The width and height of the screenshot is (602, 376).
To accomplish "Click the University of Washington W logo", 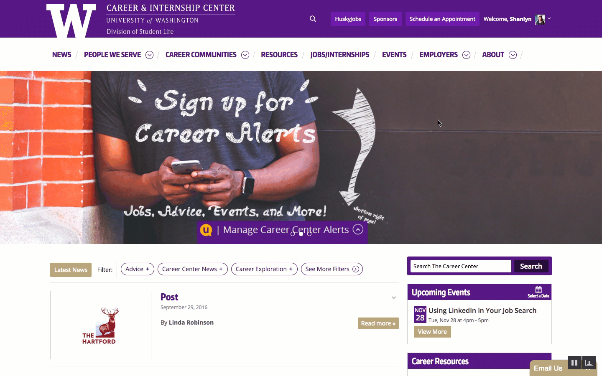I will [71, 21].
